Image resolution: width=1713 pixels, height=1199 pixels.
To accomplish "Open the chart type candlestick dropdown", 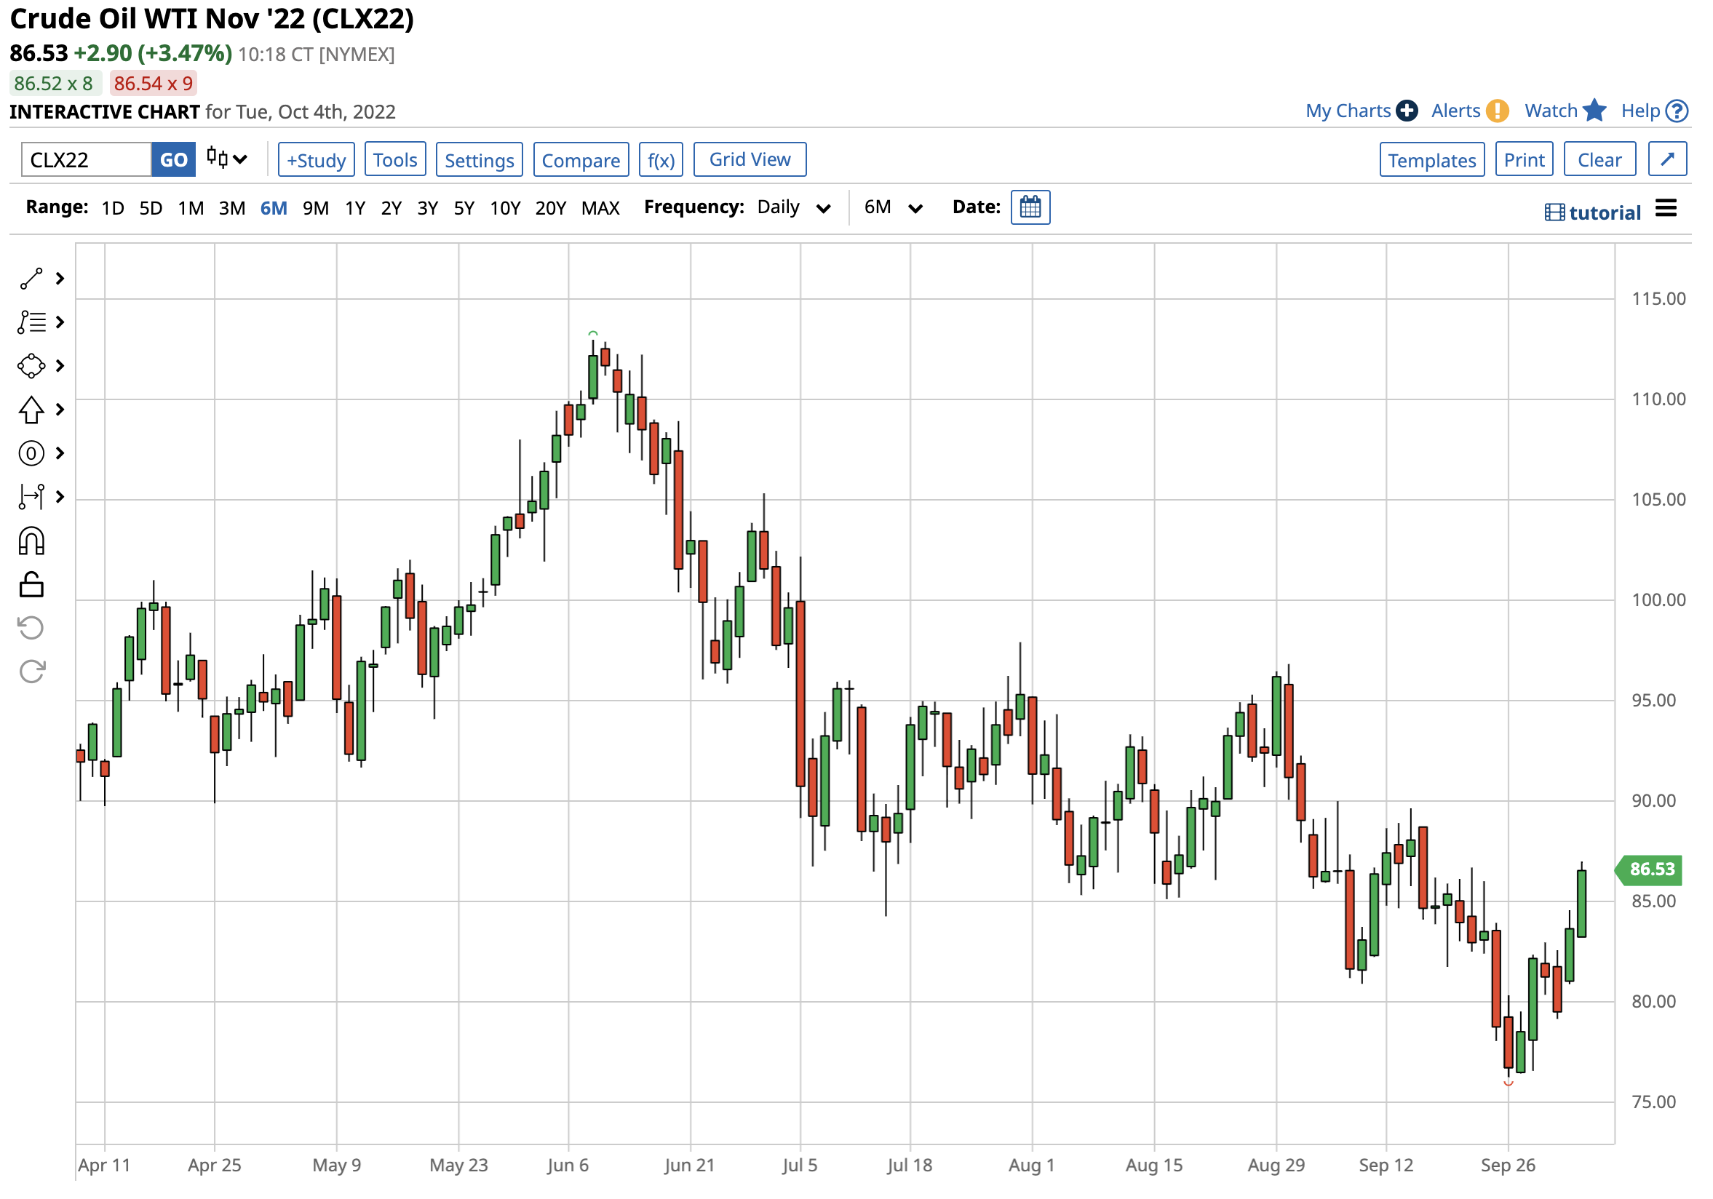I will pos(227,159).
